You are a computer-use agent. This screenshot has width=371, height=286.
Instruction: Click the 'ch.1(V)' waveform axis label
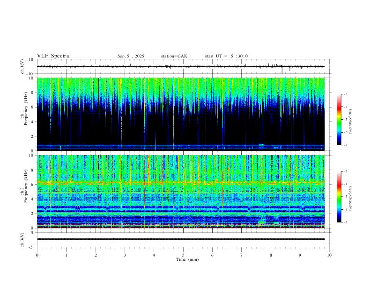click(22, 66)
